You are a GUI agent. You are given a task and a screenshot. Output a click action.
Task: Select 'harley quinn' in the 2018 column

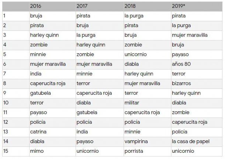point(139,74)
